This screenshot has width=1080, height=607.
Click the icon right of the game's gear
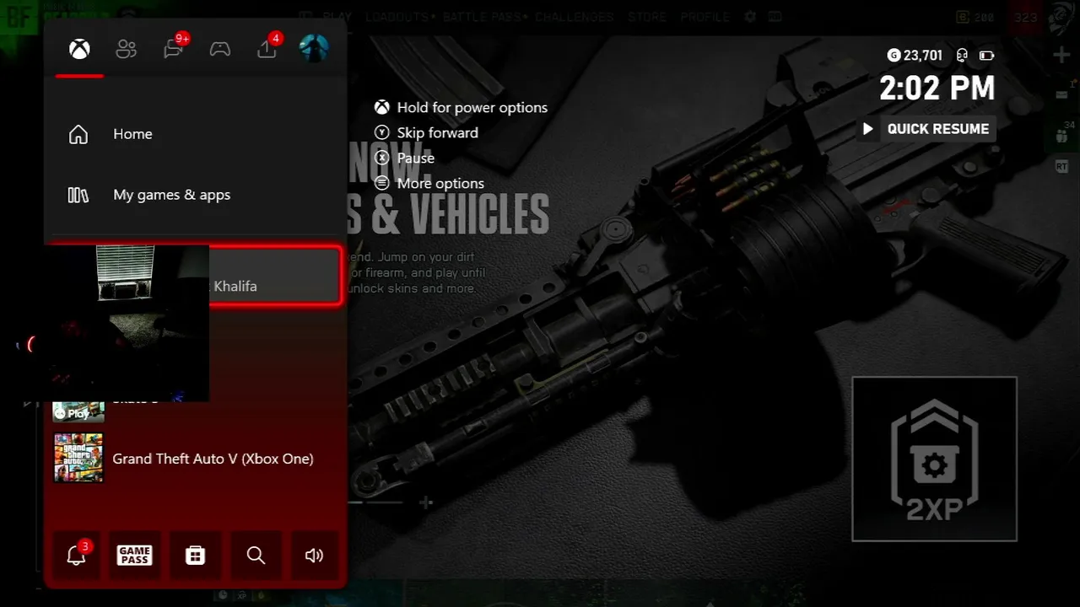click(775, 16)
